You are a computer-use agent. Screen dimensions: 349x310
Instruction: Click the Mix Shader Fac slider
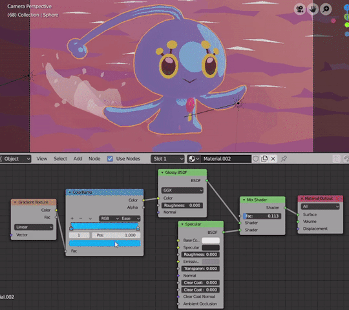(x=262, y=216)
